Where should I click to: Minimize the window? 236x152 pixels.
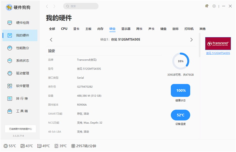[x=224, y=6]
